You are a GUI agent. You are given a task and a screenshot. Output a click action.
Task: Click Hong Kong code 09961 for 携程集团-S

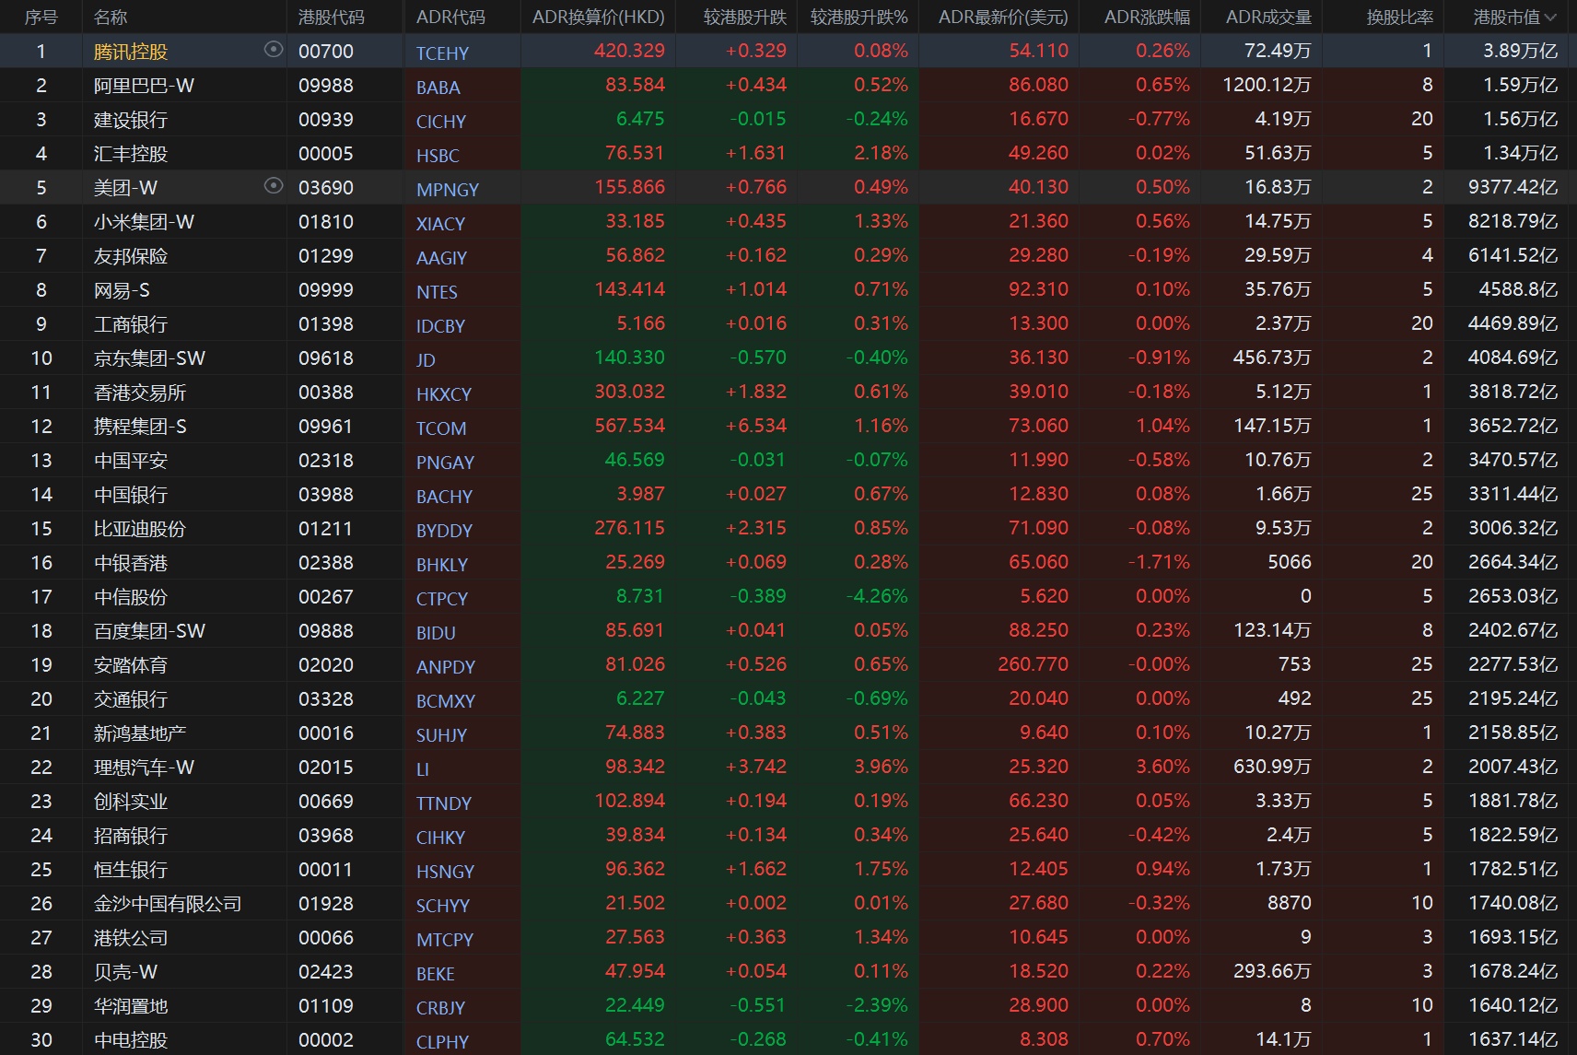point(325,427)
